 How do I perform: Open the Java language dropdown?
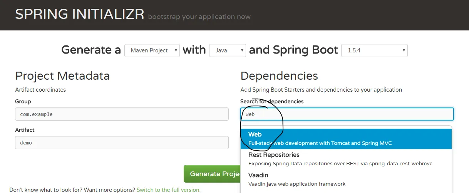click(228, 50)
